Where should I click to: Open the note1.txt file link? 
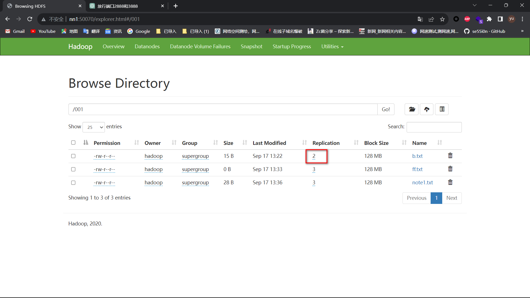[x=422, y=182]
